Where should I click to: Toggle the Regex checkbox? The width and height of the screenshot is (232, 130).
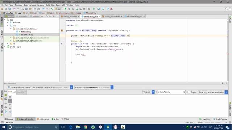[x=189, y=92]
